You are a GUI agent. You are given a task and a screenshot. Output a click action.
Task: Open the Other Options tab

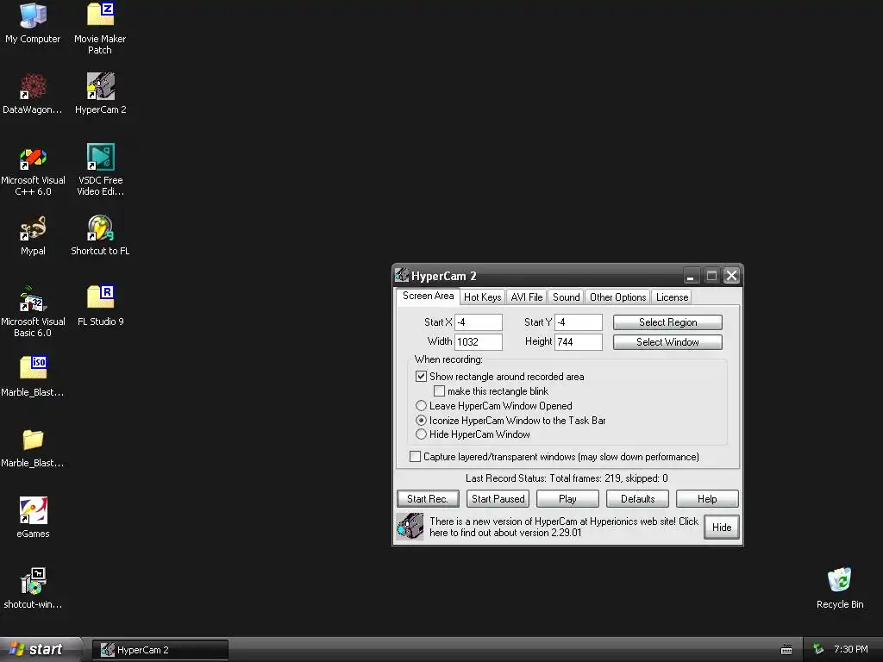[617, 297]
